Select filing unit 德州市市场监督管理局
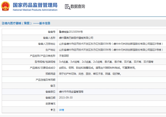This screenshot has width=166, height=117. (x=71, y=92)
